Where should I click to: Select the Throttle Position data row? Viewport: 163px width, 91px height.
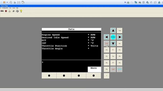coord(71,46)
